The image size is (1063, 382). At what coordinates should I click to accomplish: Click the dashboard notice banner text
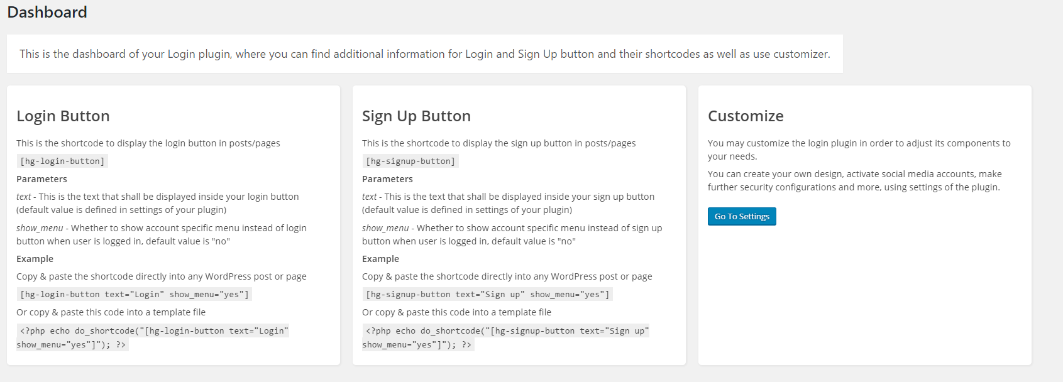click(x=424, y=54)
